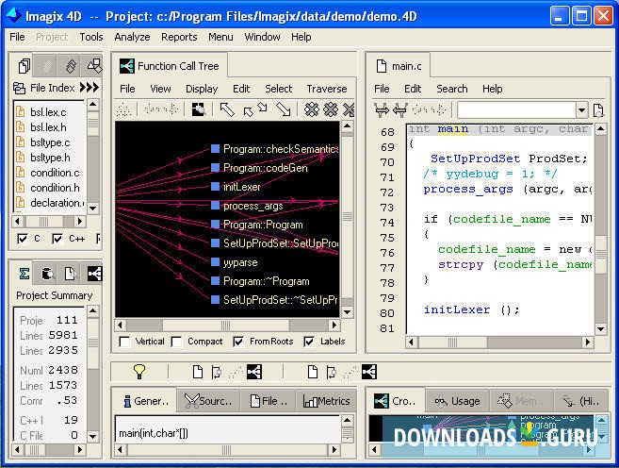Open the bsl.lex.c file
The image size is (619, 468).
coord(48,112)
